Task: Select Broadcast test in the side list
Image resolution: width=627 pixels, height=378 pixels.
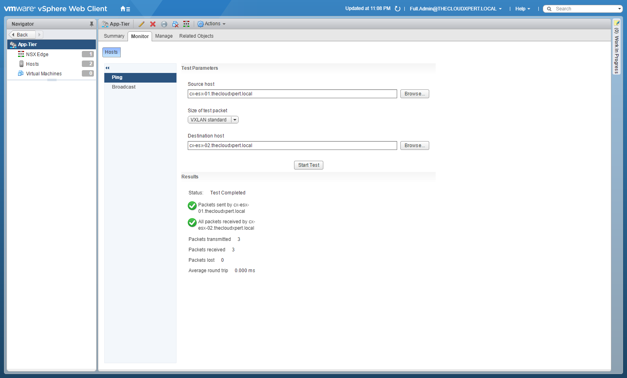Action: [124, 87]
